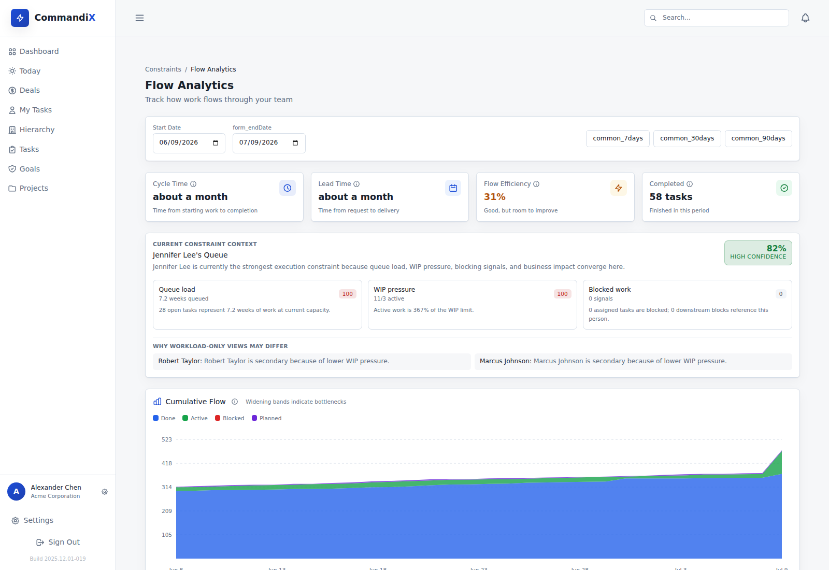The image size is (829, 570).
Task: Click the checkmark icon on the Completed card
Action: coord(784,188)
